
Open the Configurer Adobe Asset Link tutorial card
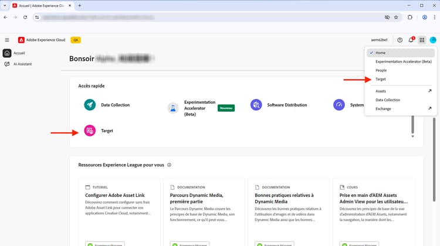[x=119, y=212]
